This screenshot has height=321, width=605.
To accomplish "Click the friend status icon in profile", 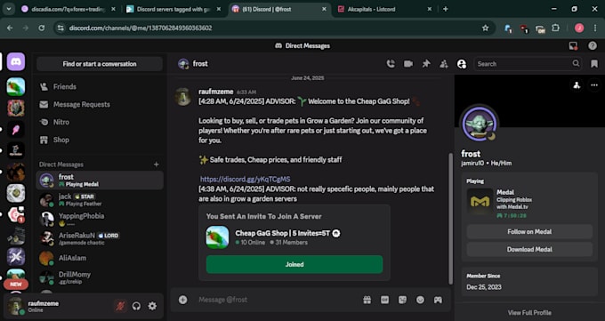I will coord(577,85).
